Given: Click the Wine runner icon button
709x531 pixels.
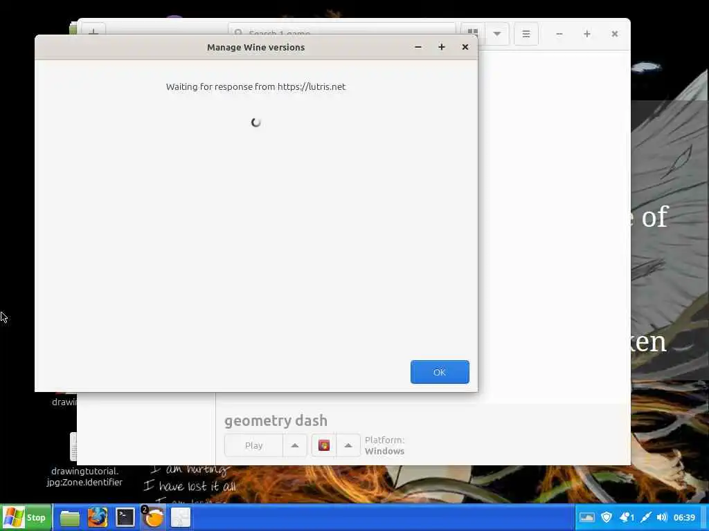Looking at the screenshot, I should [324, 446].
